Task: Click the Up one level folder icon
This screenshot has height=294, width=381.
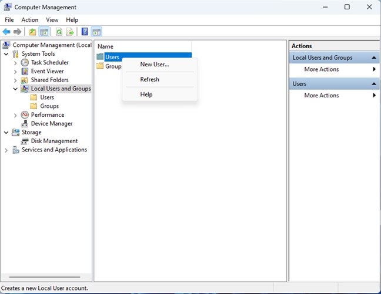Action: (32, 32)
